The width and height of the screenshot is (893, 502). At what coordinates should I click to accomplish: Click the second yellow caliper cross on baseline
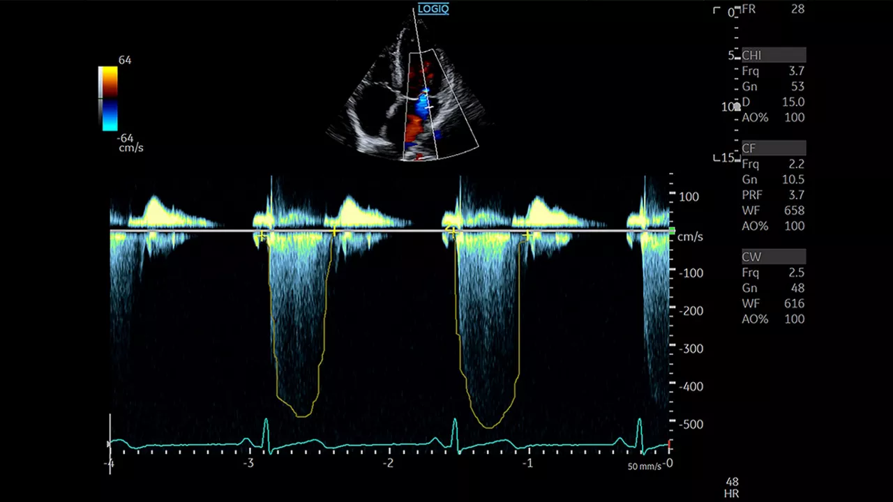pos(335,230)
